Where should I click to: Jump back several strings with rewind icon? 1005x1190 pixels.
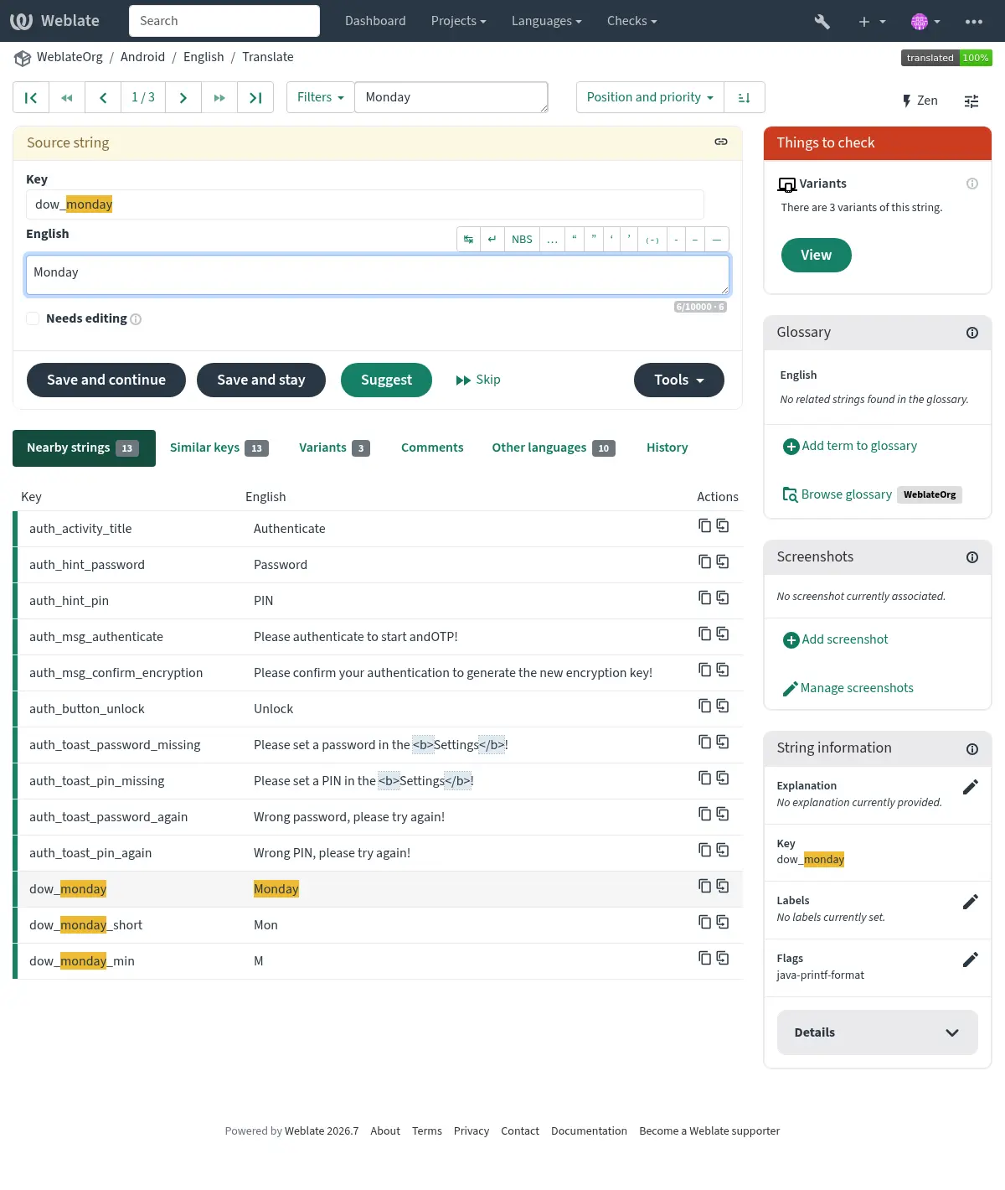point(67,97)
